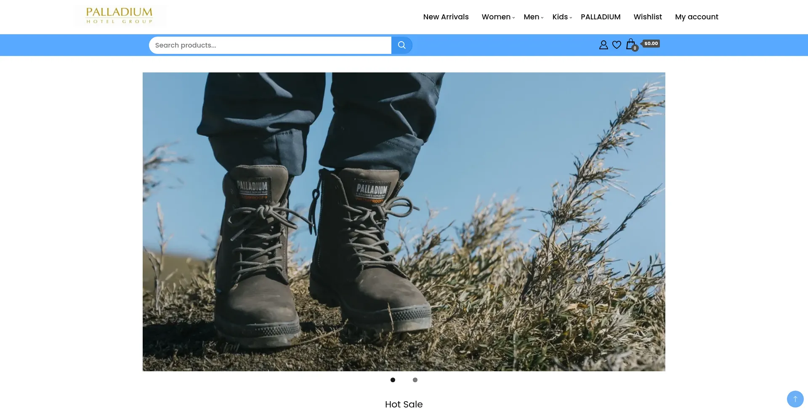Expand the Men menu dropdown
Viewport: 808px width, 418px height.
533,17
